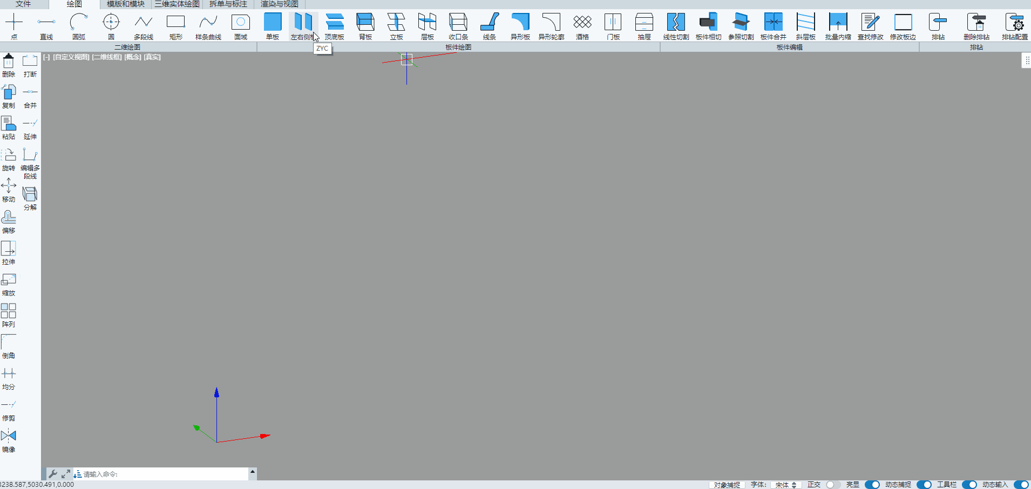Click the 阵列 array tool
This screenshot has width=1031, height=489.
click(x=9, y=315)
